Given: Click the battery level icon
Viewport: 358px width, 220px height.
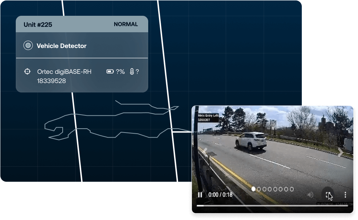Looking at the screenshot, I should coord(110,72).
